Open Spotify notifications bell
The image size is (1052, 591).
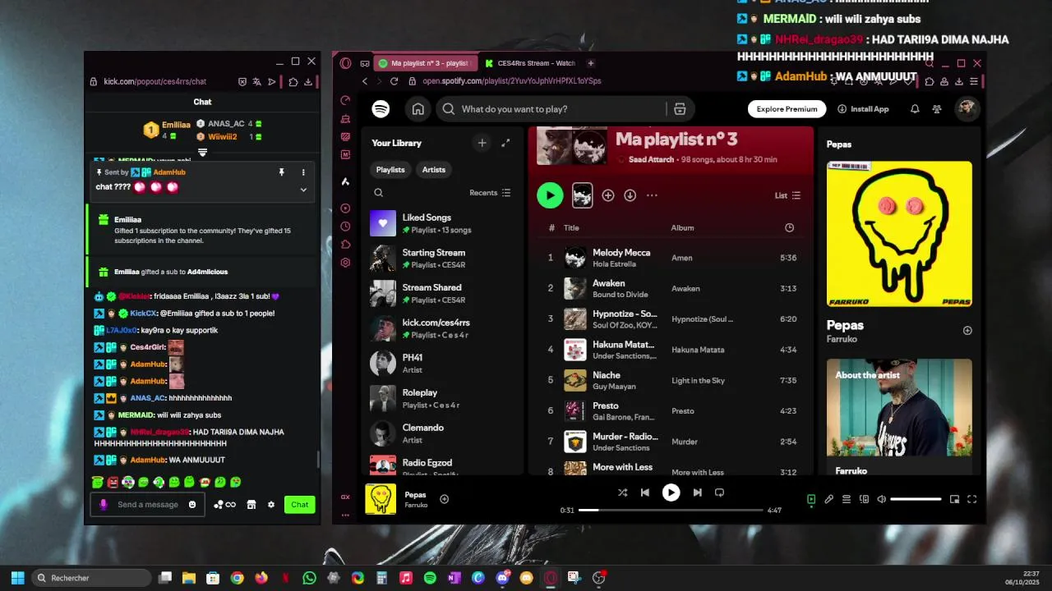(x=915, y=109)
